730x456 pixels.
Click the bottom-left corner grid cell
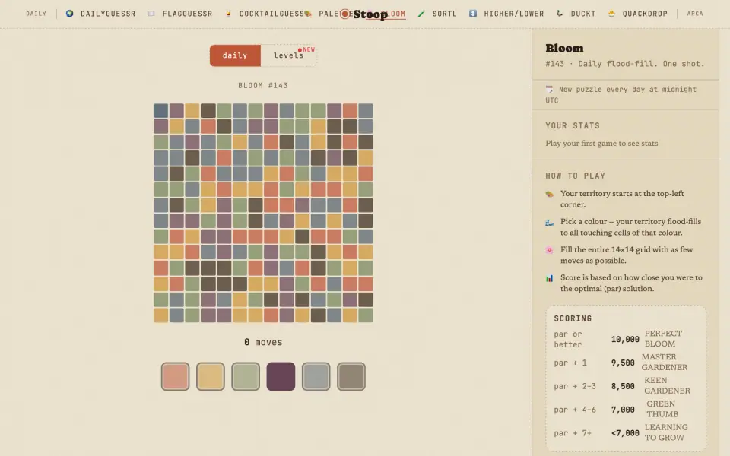click(x=161, y=315)
